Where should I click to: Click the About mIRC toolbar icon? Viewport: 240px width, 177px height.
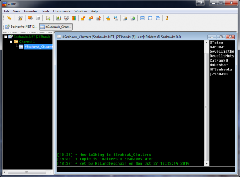coord(167,19)
